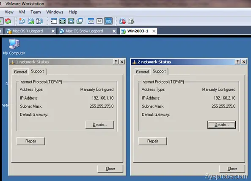Open the VM menu
Viewport: 251px width, 181px height.
tap(22, 12)
